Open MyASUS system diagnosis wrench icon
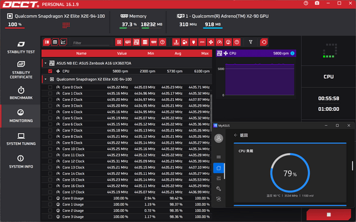Screen dimensions: 356x222 tap(219, 189)
